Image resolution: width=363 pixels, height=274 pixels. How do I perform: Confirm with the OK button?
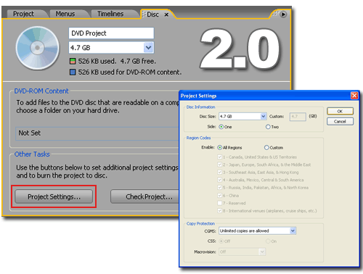(340, 111)
